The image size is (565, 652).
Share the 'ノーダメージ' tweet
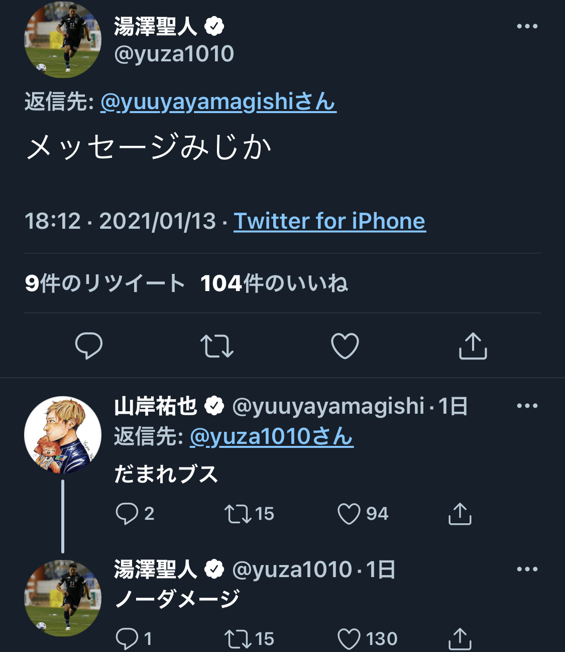[x=460, y=639]
